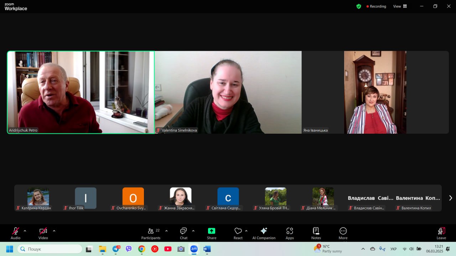This screenshot has width=456, height=256.
Task: Expand React options arrow
Action: (x=246, y=231)
